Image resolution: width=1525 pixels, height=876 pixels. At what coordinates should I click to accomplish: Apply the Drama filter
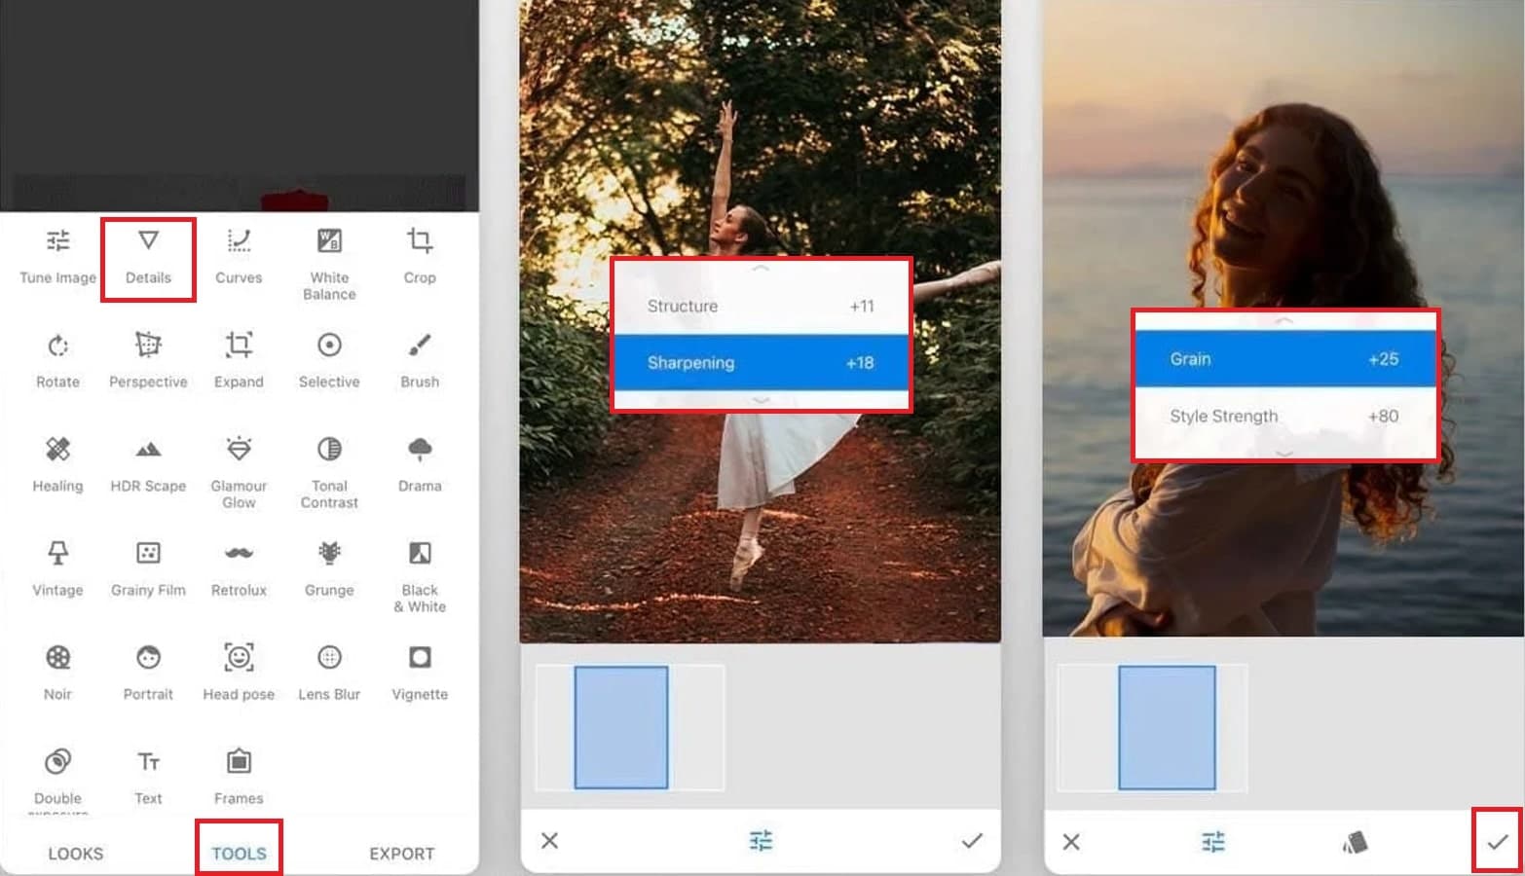pyautogui.click(x=420, y=464)
